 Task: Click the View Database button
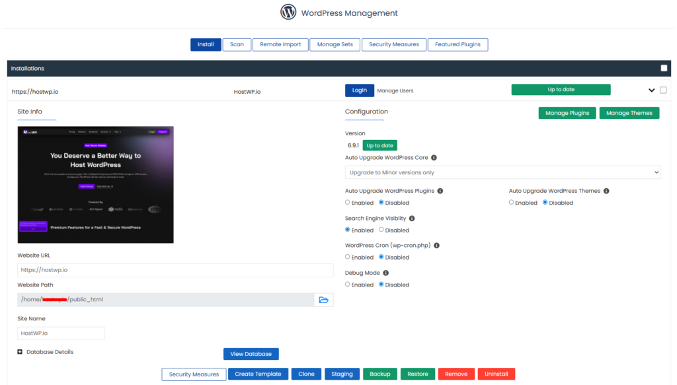[x=251, y=354]
